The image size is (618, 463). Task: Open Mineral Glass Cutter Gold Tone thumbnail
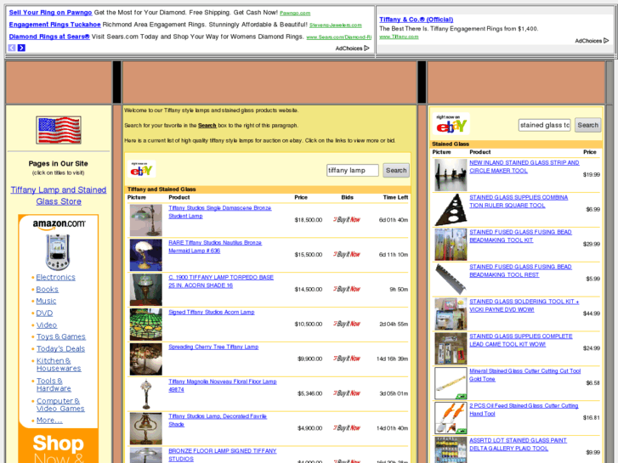451,383
